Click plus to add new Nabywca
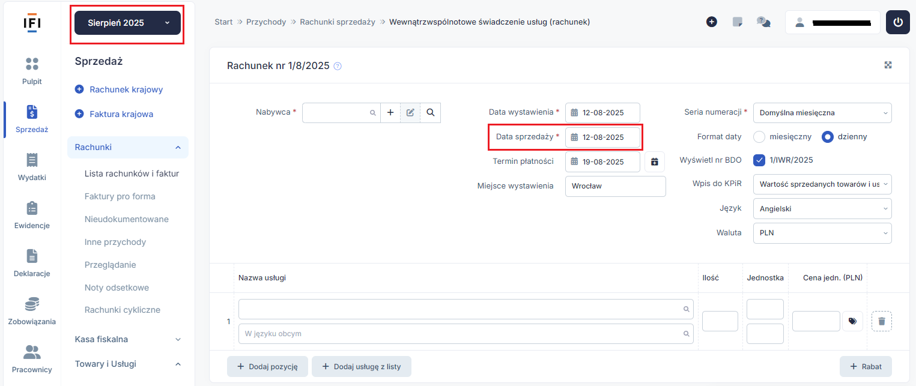This screenshot has width=916, height=386. [x=390, y=112]
